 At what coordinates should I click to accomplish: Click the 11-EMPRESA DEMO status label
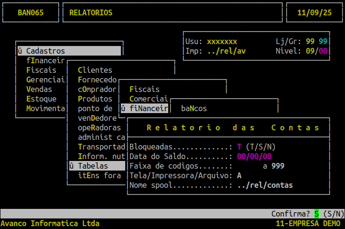(308, 223)
